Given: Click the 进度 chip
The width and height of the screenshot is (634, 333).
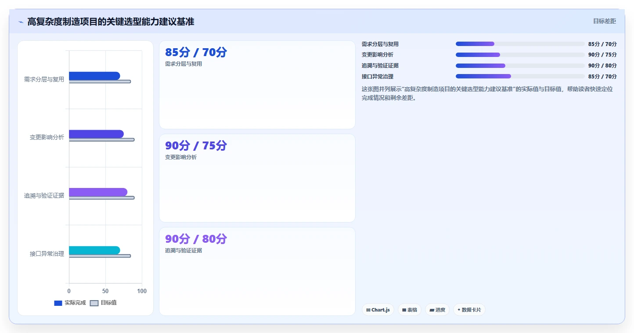Looking at the screenshot, I should click(437, 310).
